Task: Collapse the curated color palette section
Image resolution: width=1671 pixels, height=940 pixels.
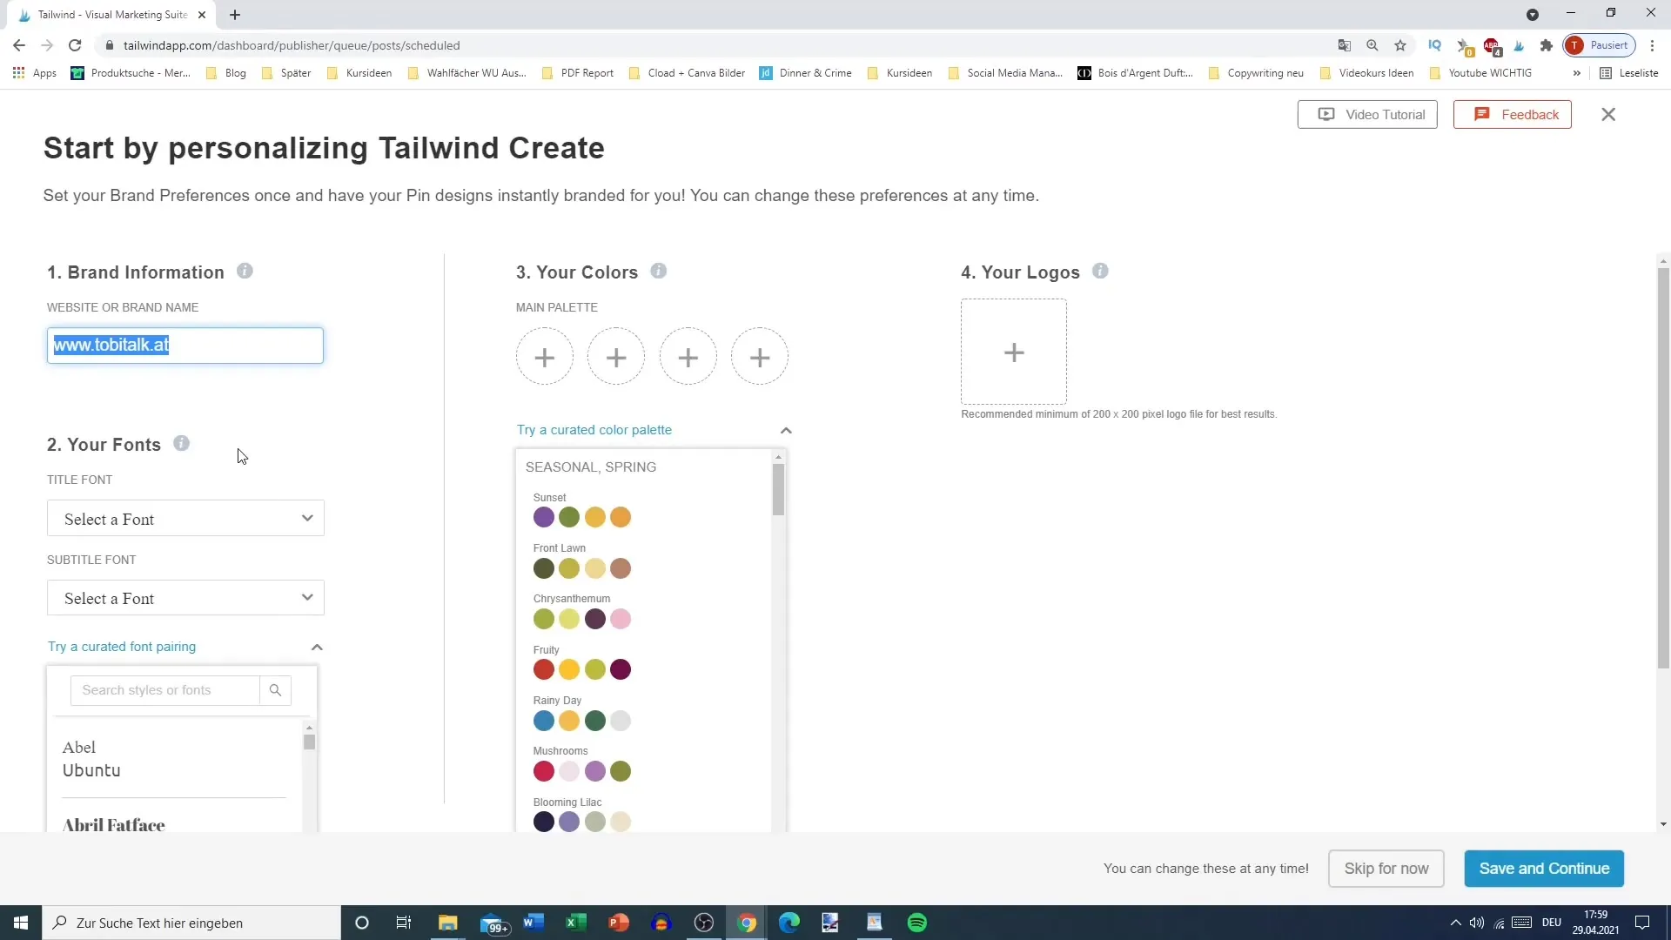Action: [786, 430]
